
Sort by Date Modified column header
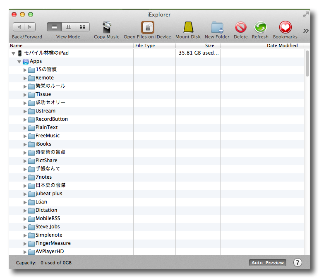pyautogui.click(x=262, y=46)
